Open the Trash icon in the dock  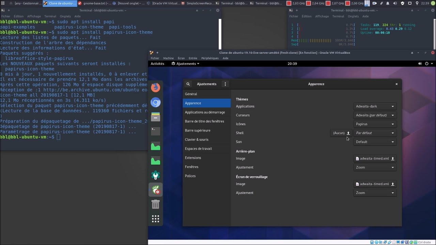156,204
